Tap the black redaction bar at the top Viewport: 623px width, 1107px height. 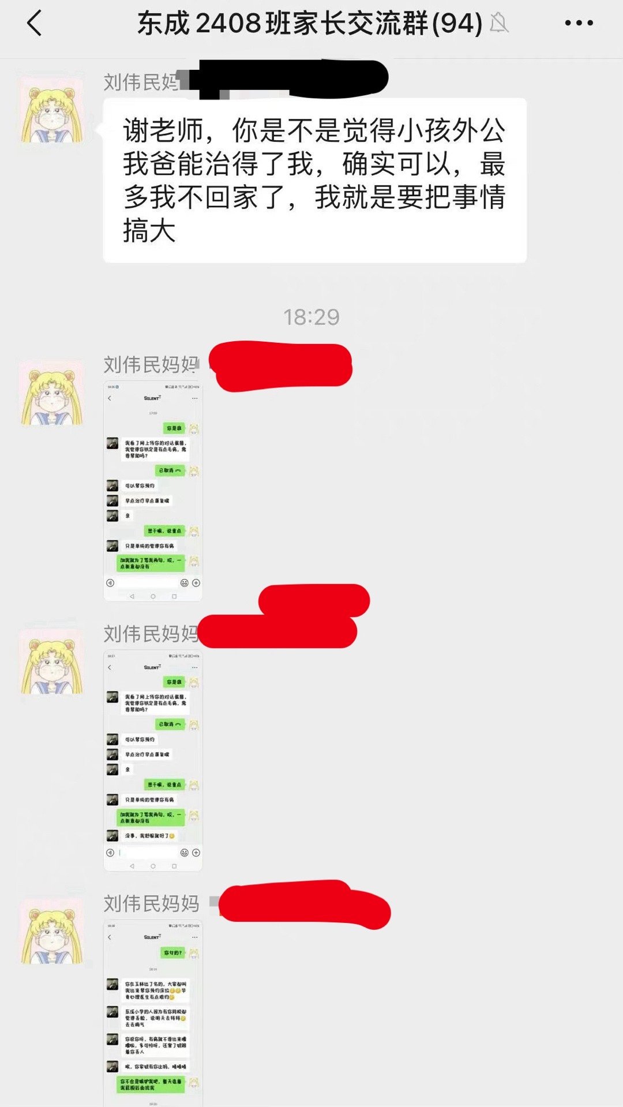[x=288, y=78]
